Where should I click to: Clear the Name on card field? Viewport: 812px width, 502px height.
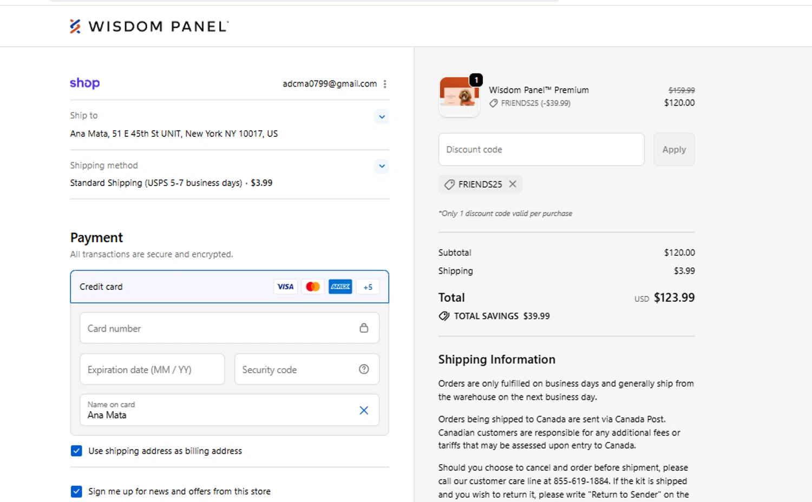click(364, 410)
